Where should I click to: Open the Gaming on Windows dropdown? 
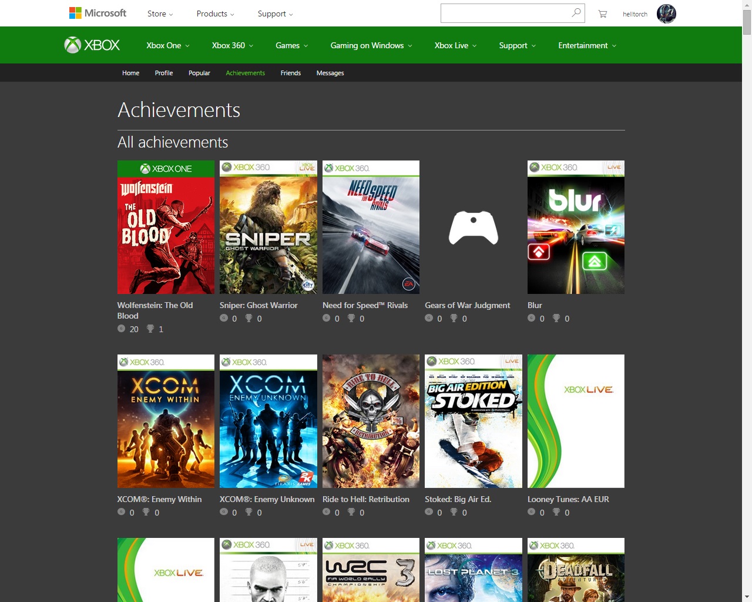(371, 45)
